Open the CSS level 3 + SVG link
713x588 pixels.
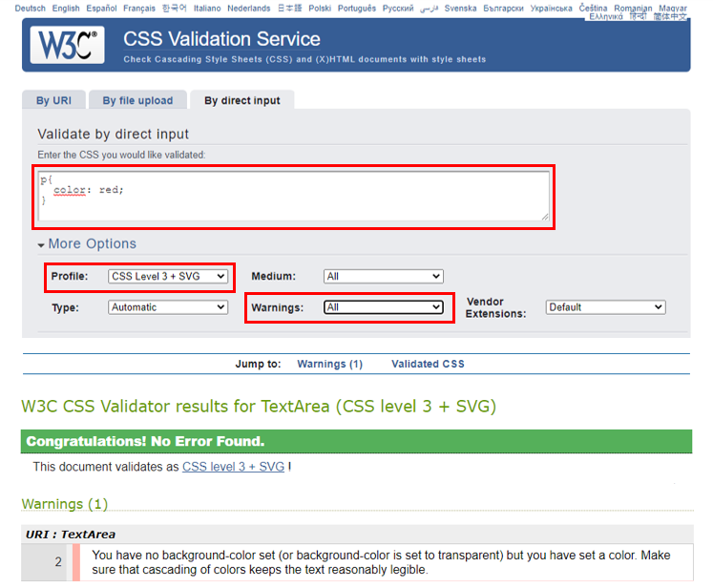point(233,467)
